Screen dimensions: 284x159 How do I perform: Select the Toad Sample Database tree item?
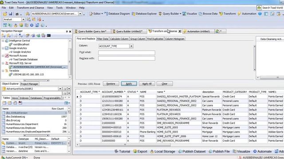point(25,59)
